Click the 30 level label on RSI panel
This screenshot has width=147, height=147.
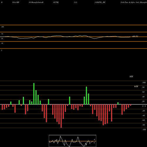pos(2,43)
